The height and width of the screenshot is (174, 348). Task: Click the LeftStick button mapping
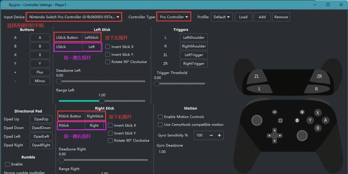click(91, 37)
